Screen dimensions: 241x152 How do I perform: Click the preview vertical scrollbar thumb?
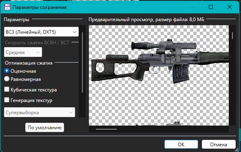(x=232, y=35)
